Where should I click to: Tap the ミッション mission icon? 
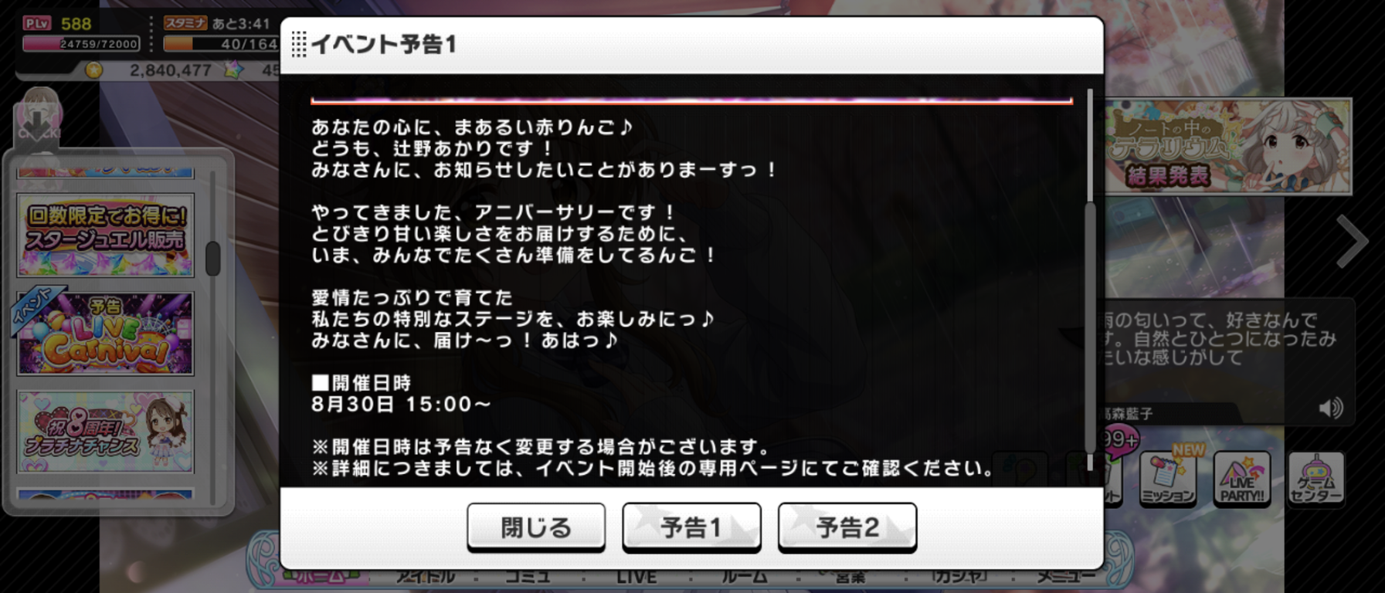1167,479
